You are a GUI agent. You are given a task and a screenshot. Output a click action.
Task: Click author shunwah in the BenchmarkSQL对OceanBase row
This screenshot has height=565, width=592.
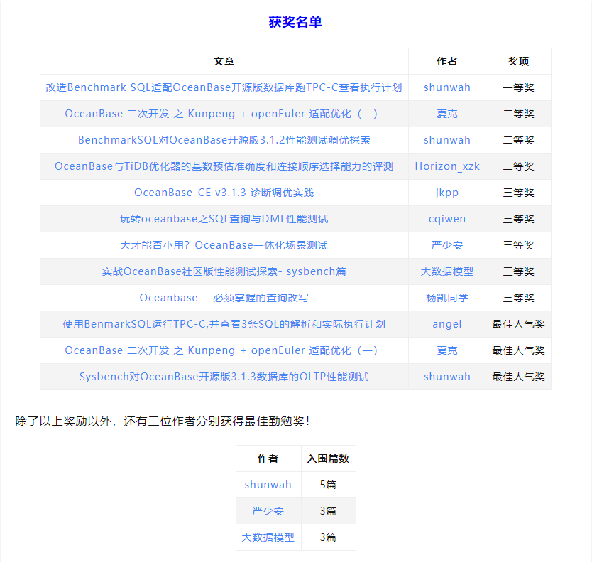pos(447,140)
